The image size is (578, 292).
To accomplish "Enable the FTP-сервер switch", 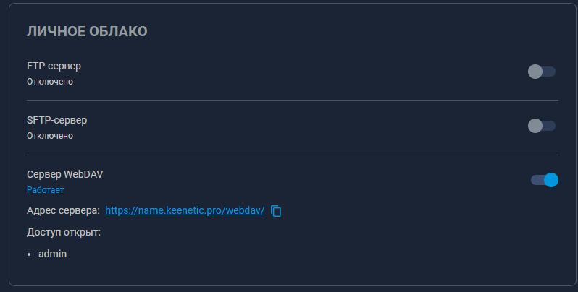I will (x=542, y=72).
